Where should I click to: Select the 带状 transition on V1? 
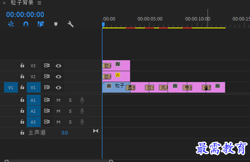tap(187, 87)
